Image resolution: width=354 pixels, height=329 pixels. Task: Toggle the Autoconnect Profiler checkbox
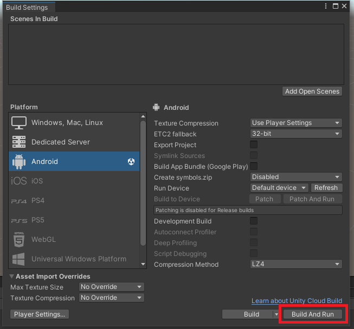254,232
